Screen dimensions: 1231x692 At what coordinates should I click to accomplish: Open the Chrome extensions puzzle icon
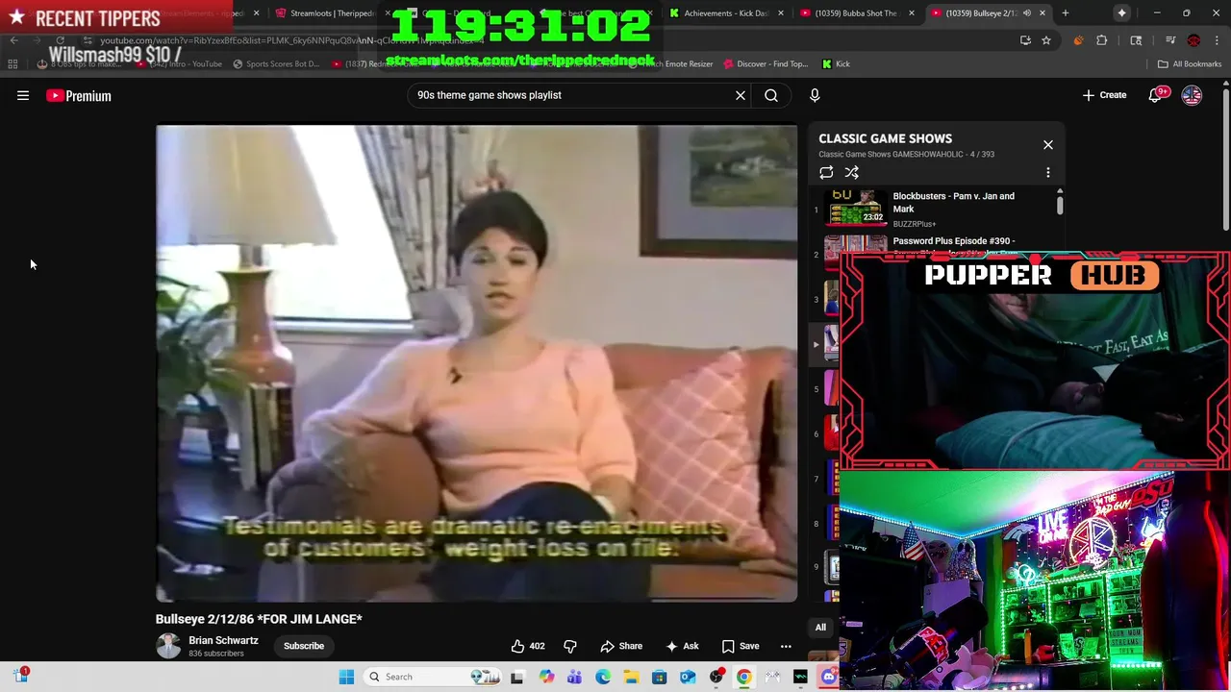pos(1102,40)
